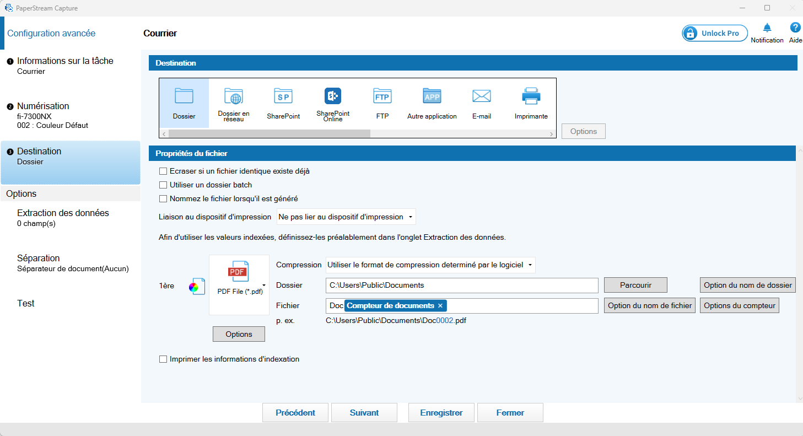Open Option du nom de fichier
The width and height of the screenshot is (803, 436).
coord(650,305)
